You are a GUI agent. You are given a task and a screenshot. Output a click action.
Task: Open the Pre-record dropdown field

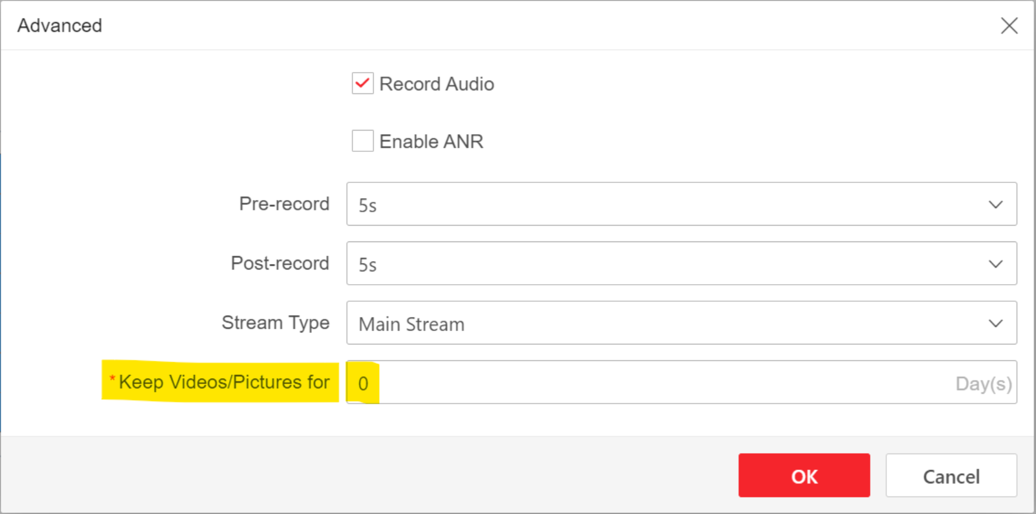tap(670, 204)
